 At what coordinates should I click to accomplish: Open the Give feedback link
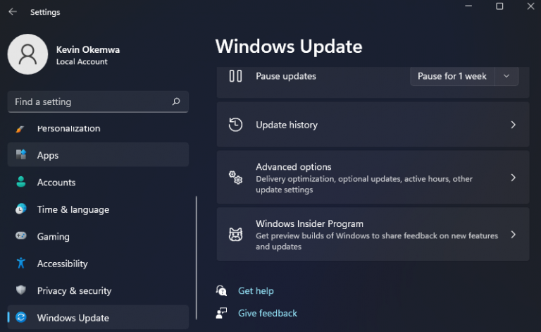tap(268, 313)
